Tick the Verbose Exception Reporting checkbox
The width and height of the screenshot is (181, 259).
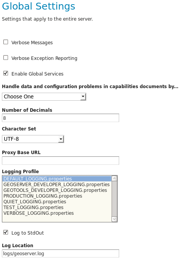click(6, 58)
